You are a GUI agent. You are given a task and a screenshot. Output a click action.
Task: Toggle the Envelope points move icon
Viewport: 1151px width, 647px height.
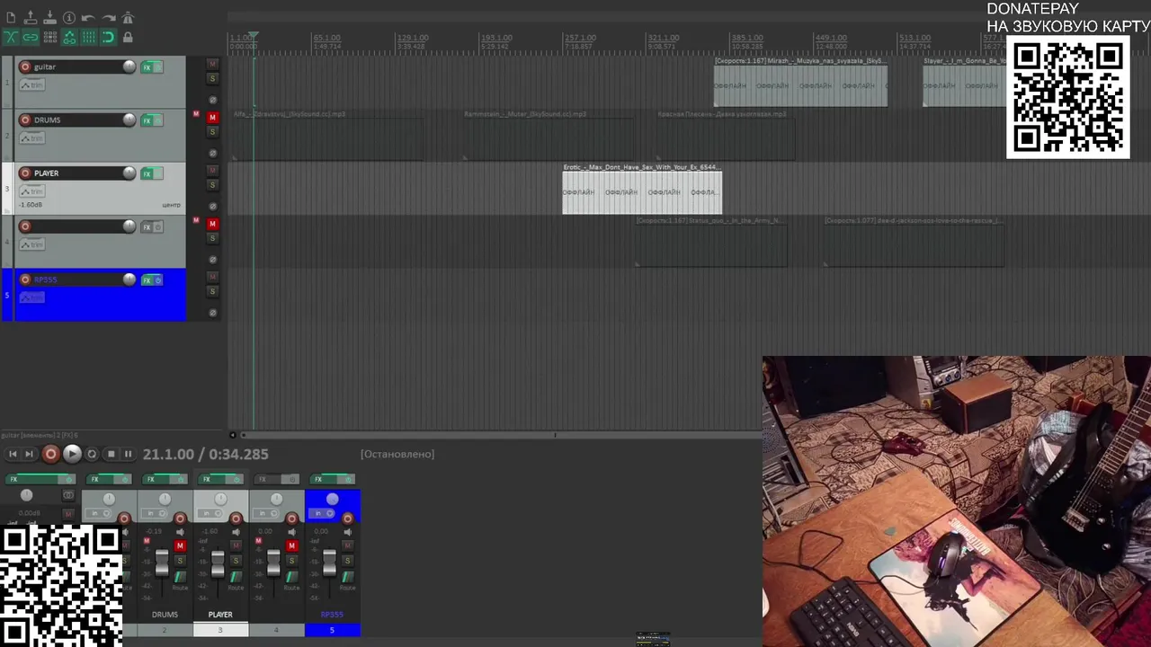click(69, 37)
